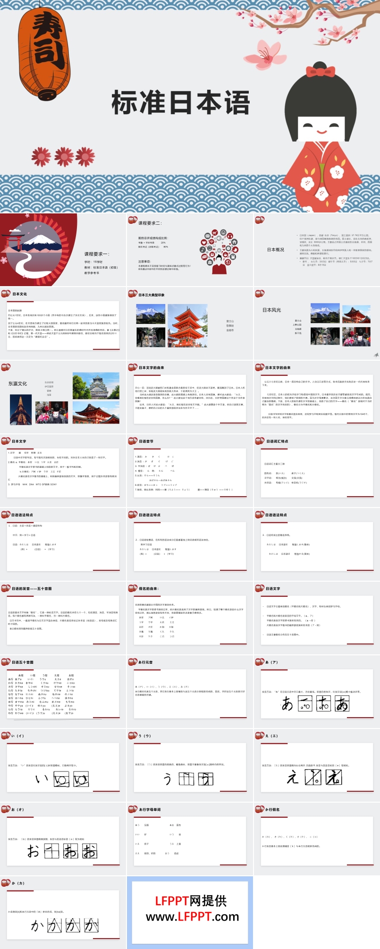Click the large あ hiragana character
Image resolution: width=380 pixels, height=949 pixels.
click(287, 704)
